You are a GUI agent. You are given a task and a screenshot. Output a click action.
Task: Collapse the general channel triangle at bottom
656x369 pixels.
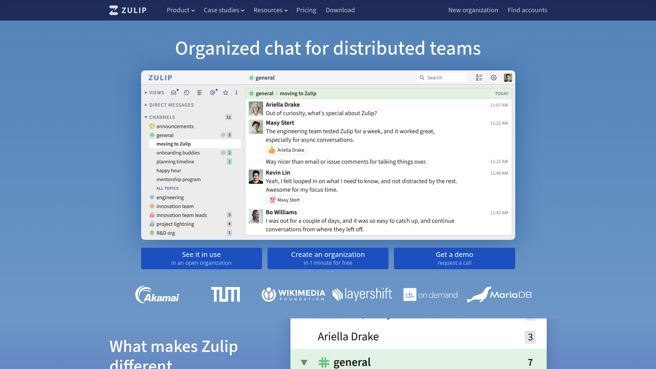(x=304, y=363)
